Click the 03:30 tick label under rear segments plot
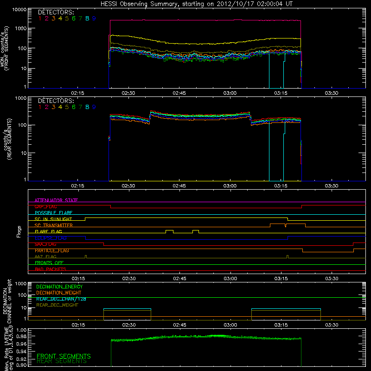Viewport: 371px width, 371px height. pyautogui.click(x=332, y=186)
